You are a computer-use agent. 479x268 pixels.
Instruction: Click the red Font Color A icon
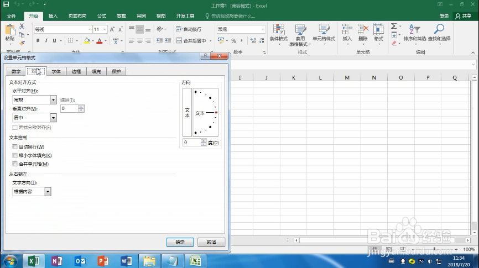click(x=99, y=40)
